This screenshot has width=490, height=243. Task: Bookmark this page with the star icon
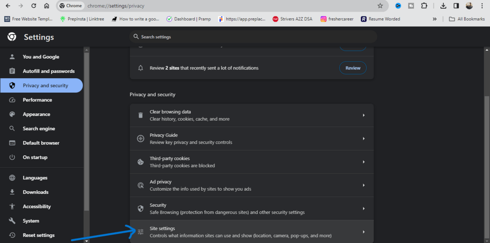click(380, 6)
